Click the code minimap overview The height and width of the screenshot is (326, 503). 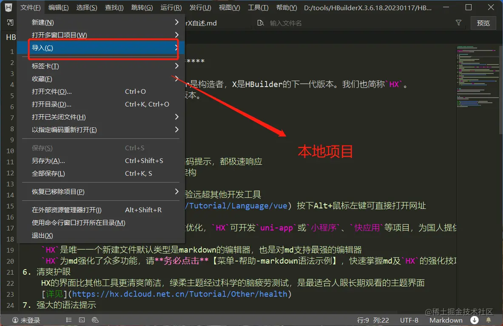(477, 77)
